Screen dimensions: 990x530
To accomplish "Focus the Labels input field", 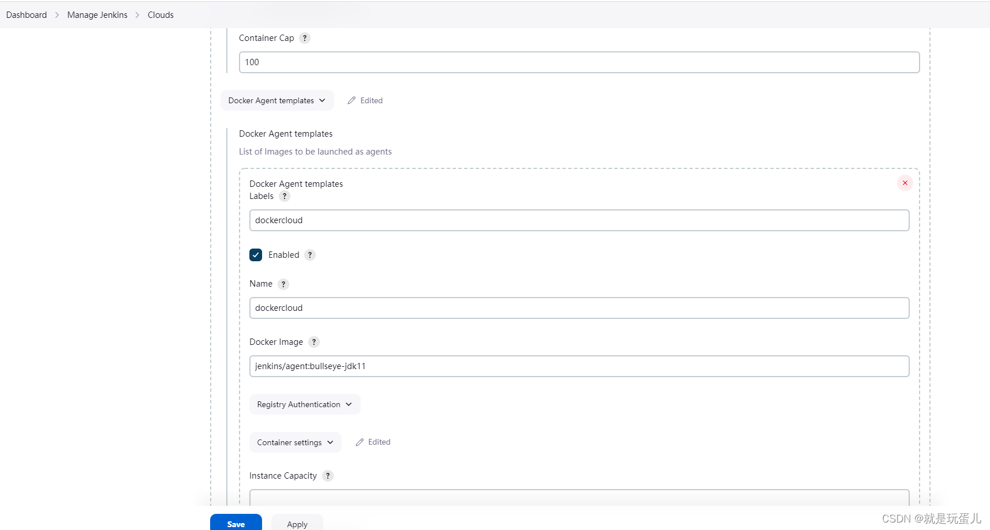I will (x=579, y=220).
